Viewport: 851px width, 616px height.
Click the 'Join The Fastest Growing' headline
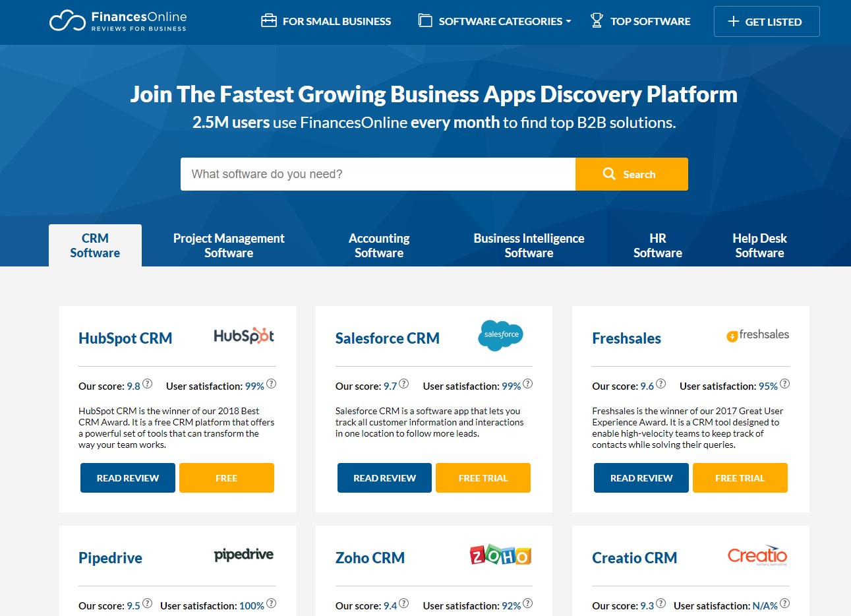point(434,94)
